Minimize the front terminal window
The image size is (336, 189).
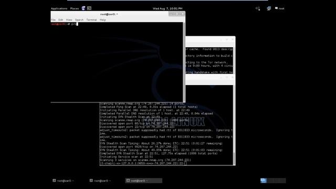pyautogui.click(x=171, y=14)
